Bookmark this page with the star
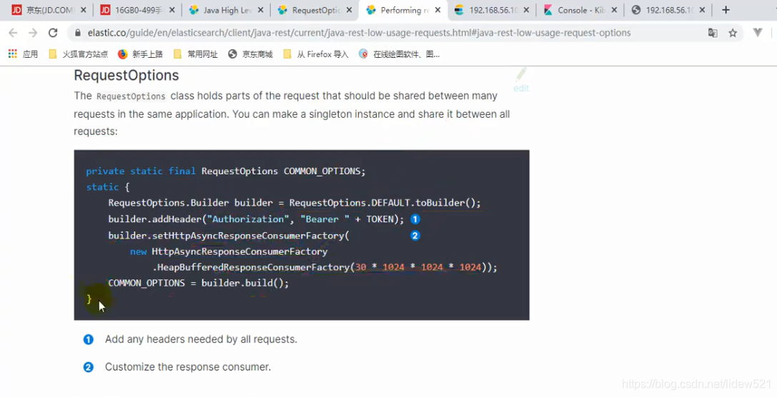Viewport: 777px width, 397px height. click(733, 33)
